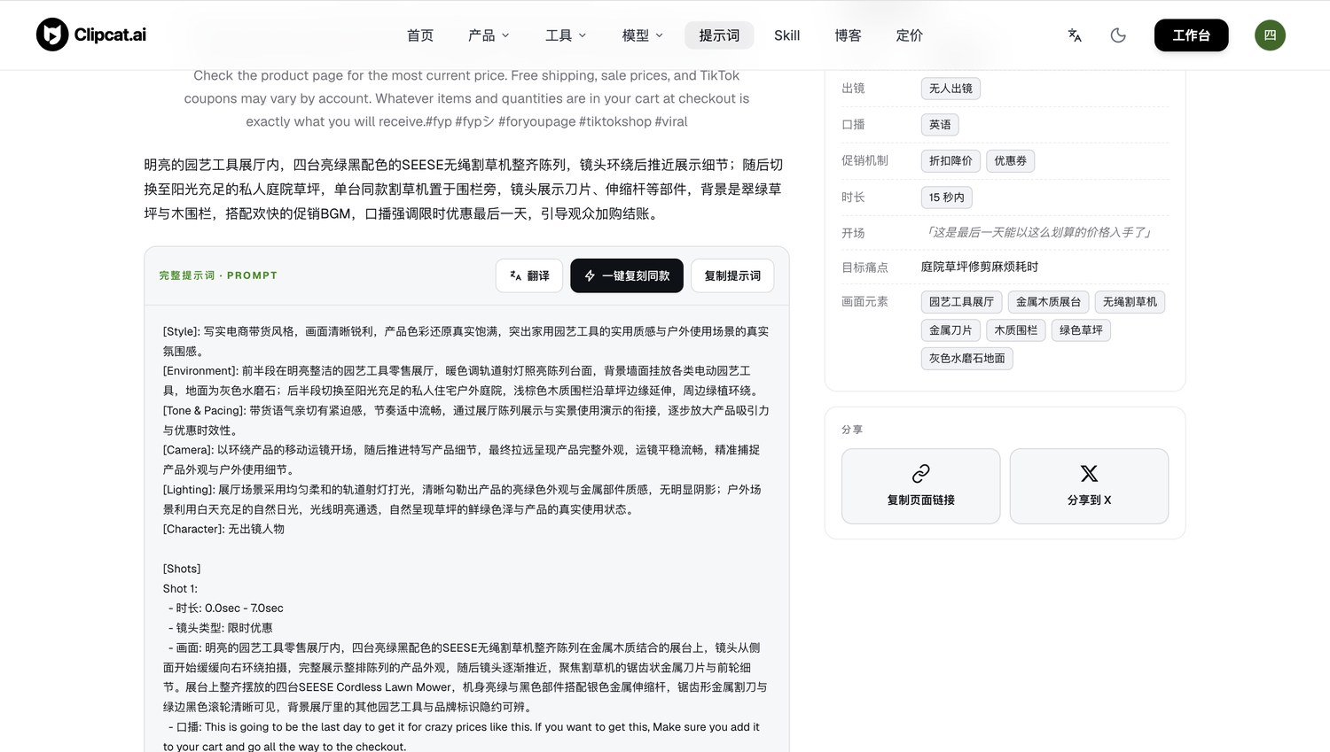Viewport: 1330px width, 752px height.
Task: Click the 画面元素 label
Action: [864, 302]
